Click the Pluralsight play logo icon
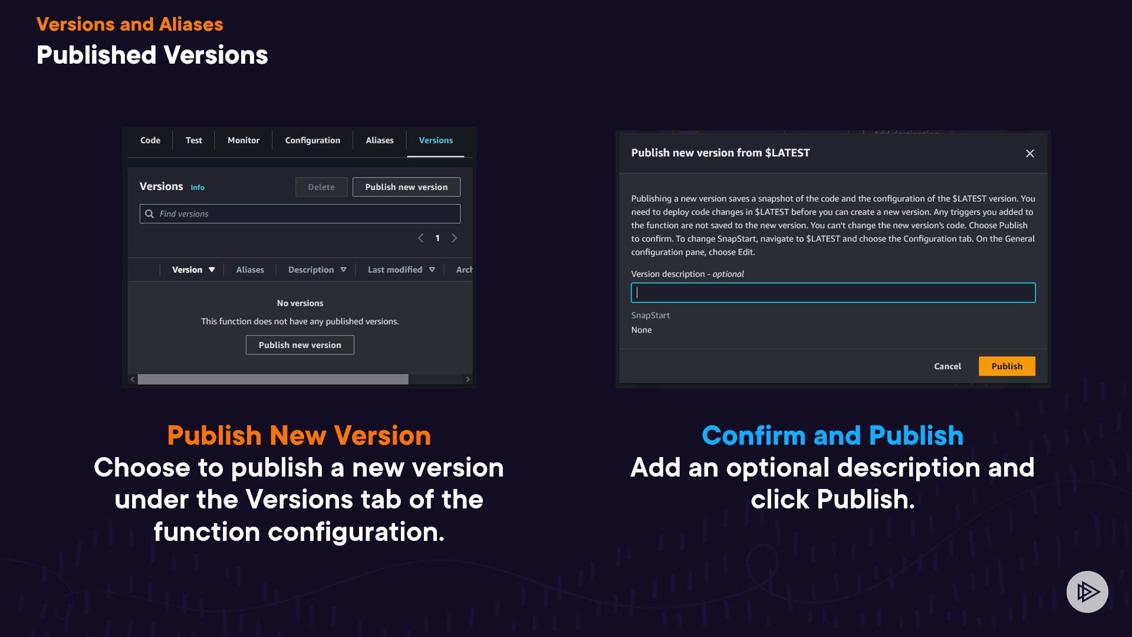Image resolution: width=1132 pixels, height=637 pixels. (x=1087, y=592)
